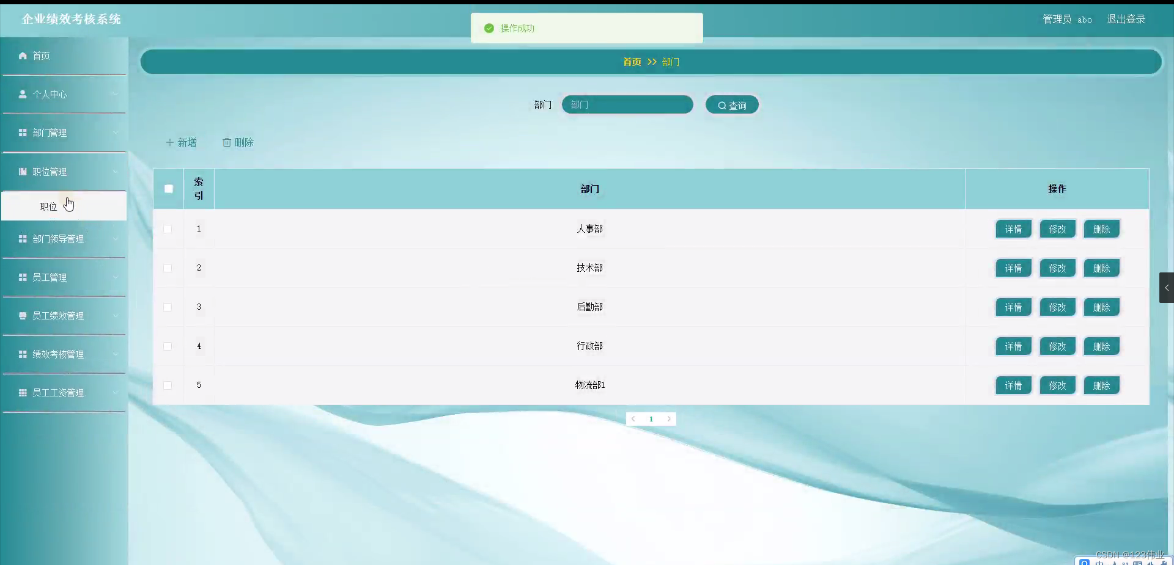Toggle the select-all checkbox in the table header
Screen dimensions: 1174x565
168,189
